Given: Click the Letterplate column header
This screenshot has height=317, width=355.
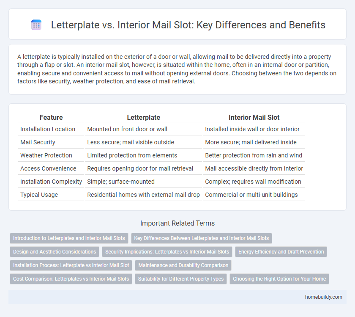Looking at the screenshot, I should 143,117.
